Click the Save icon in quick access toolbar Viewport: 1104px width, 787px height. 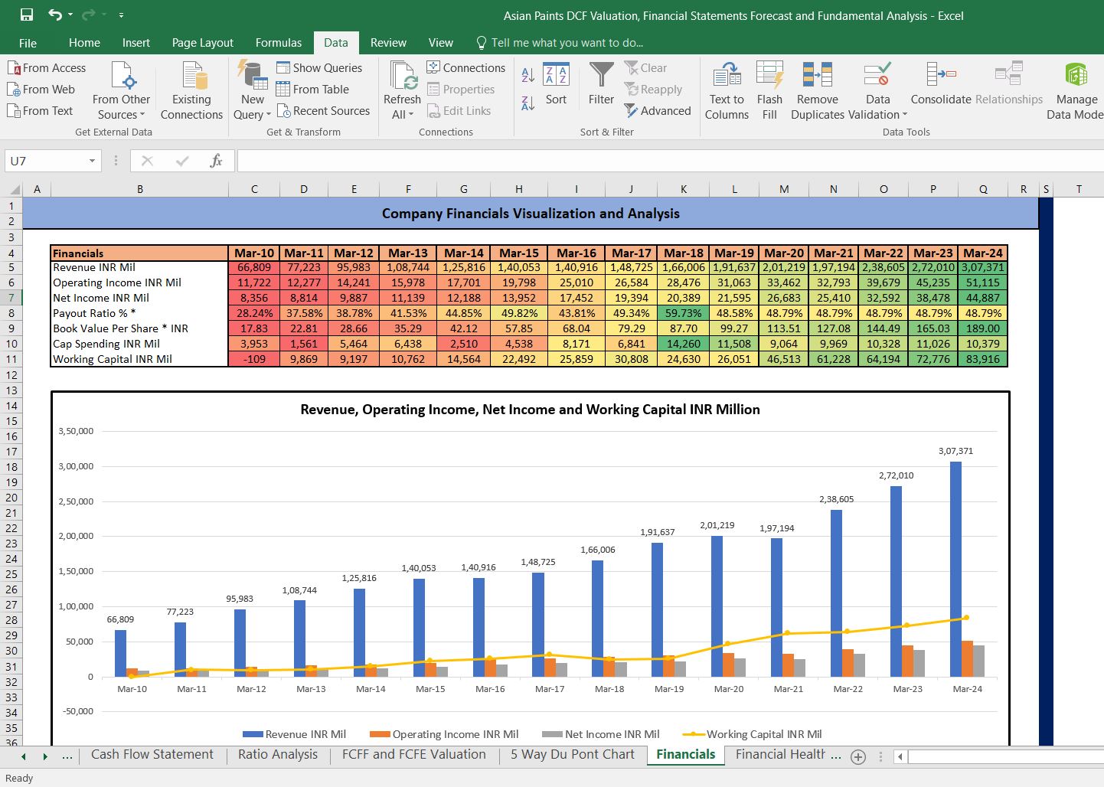[x=27, y=15]
